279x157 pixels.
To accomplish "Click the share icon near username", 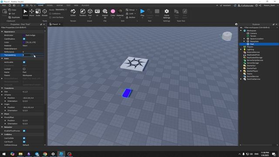I will point(260,6).
